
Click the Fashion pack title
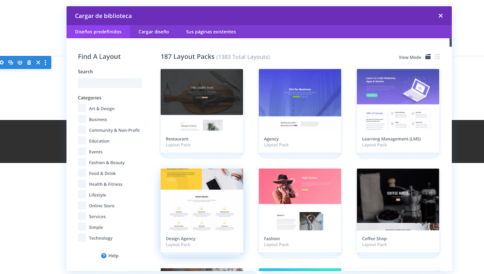(x=272, y=238)
